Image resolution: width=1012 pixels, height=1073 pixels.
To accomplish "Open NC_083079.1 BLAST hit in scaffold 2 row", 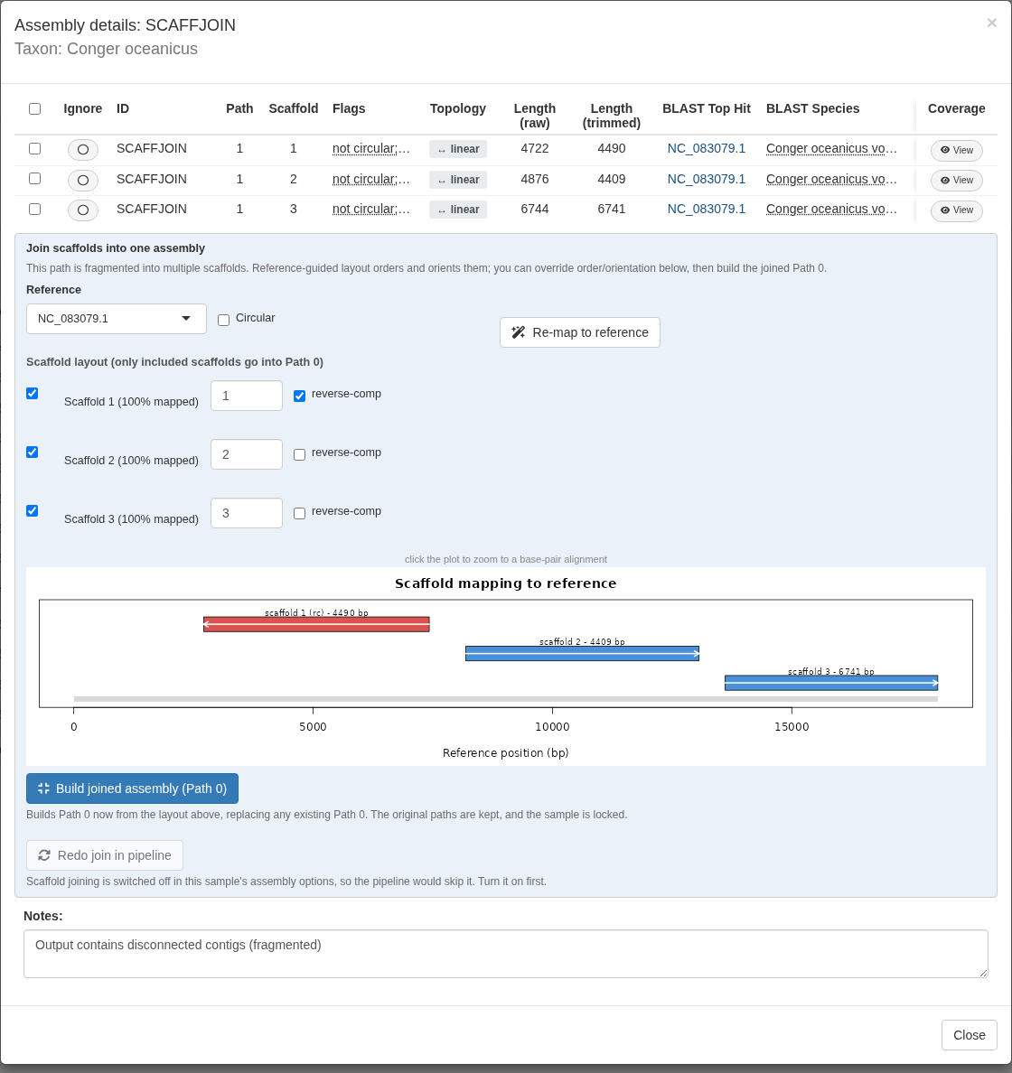I will pyautogui.click(x=706, y=179).
